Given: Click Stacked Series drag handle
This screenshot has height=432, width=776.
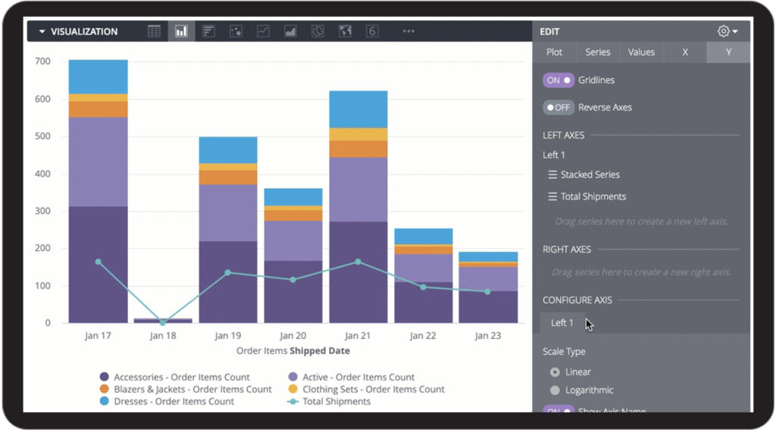Looking at the screenshot, I should click(x=552, y=175).
